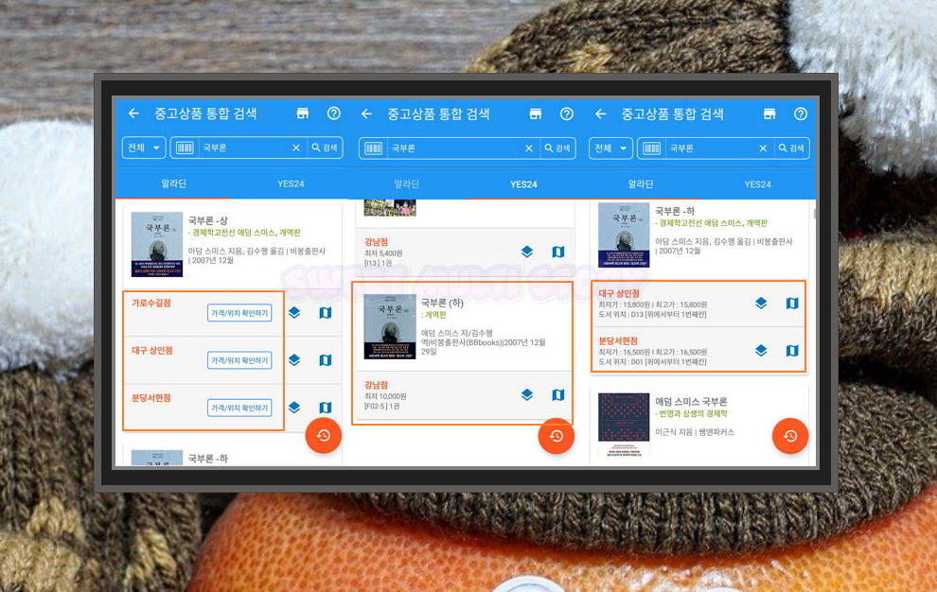Tap layers icon for 대구 상인점, left screen

pos(294,359)
